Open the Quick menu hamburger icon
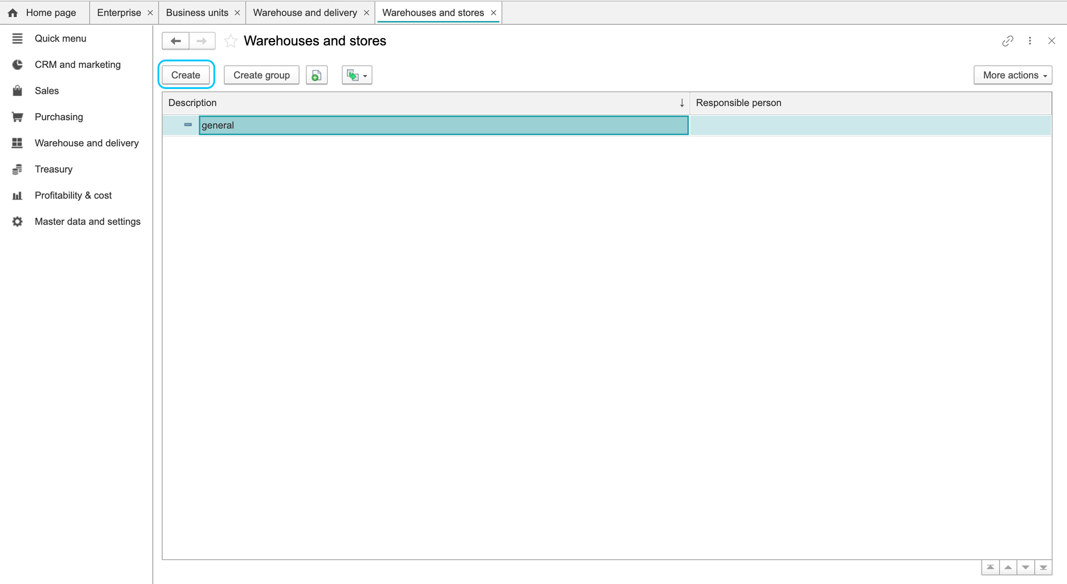This screenshot has height=584, width=1067. (18, 39)
